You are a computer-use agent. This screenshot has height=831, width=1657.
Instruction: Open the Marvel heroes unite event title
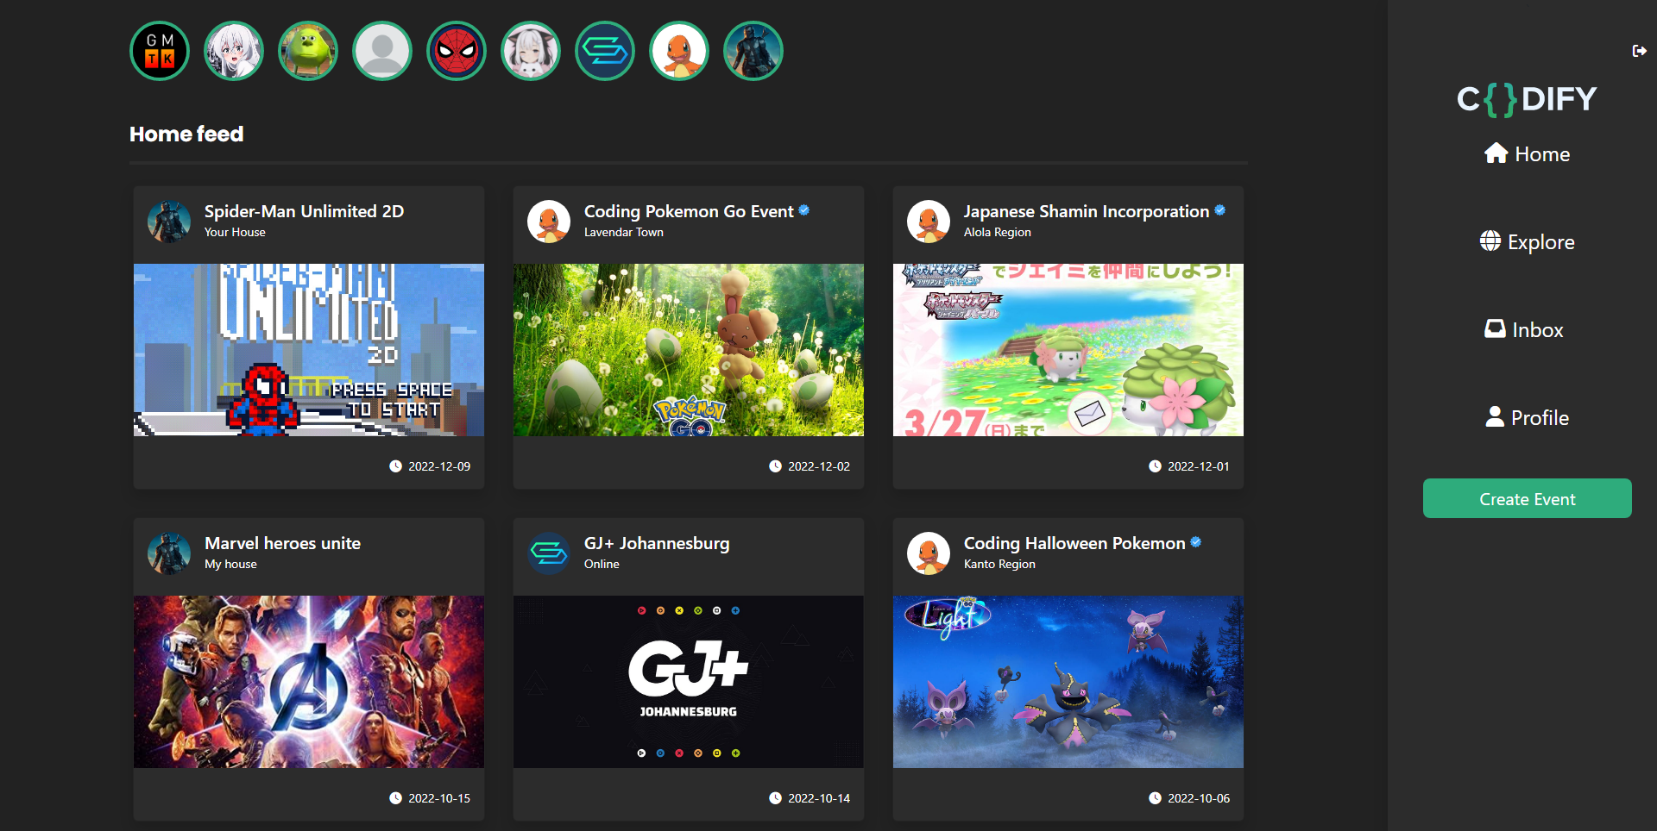coord(282,543)
